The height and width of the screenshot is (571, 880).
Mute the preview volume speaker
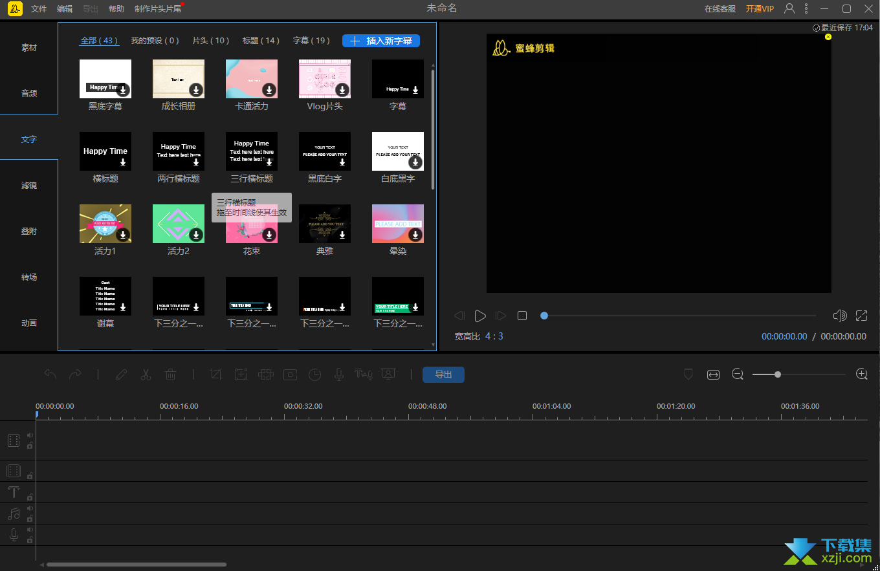pos(840,316)
